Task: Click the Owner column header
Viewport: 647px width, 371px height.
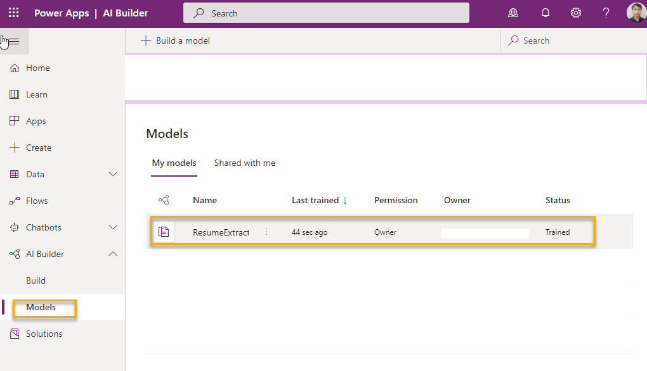Action: click(x=457, y=200)
